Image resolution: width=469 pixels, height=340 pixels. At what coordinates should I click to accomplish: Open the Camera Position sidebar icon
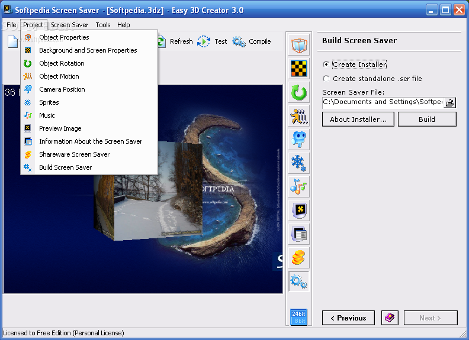(299, 140)
